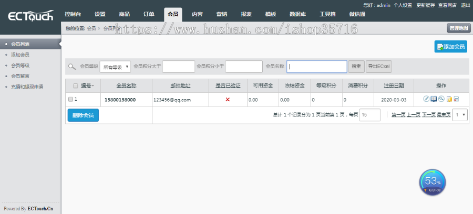This screenshot has width=473, height=214.
Task: Sort by 编号 column header
Action: pos(86,86)
